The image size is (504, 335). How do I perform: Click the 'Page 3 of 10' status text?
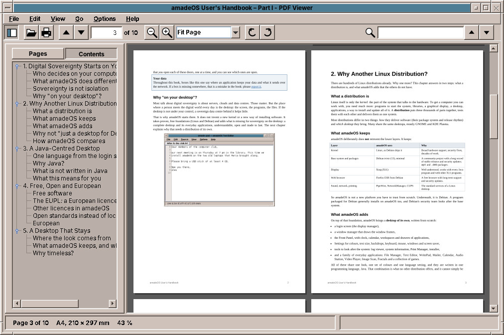tap(31, 323)
